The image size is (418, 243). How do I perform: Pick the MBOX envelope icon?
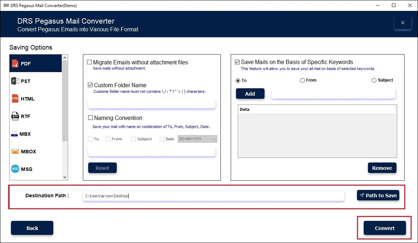point(15,151)
